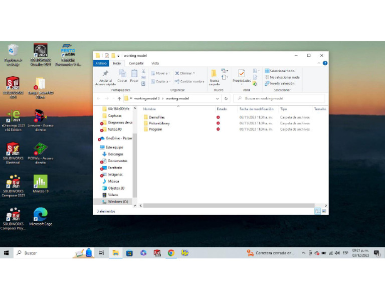The image size is (385, 298).
Task: Go up one level with up arrow
Action: [x=119, y=99]
